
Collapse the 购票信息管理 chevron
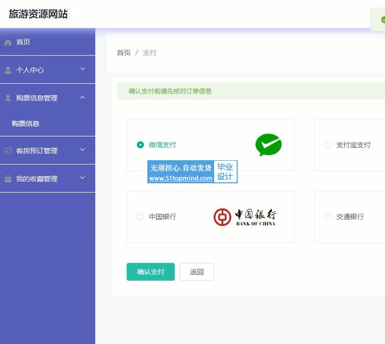click(82, 97)
